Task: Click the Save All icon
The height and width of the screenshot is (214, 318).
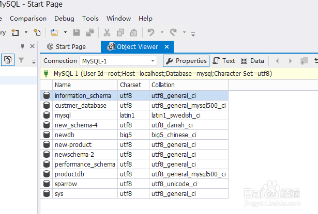Action: click(x=90, y=32)
